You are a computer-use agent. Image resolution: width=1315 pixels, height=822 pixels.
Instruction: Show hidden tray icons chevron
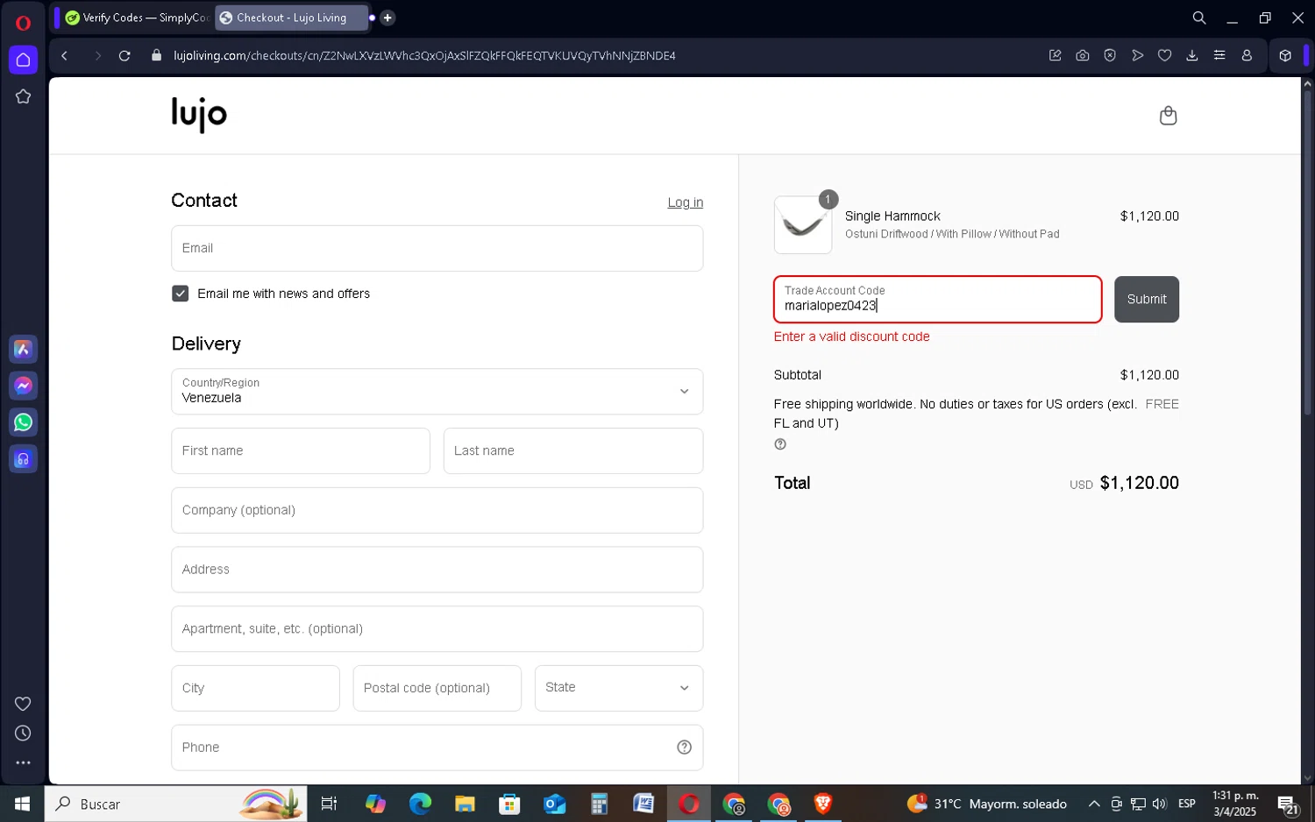click(1094, 804)
